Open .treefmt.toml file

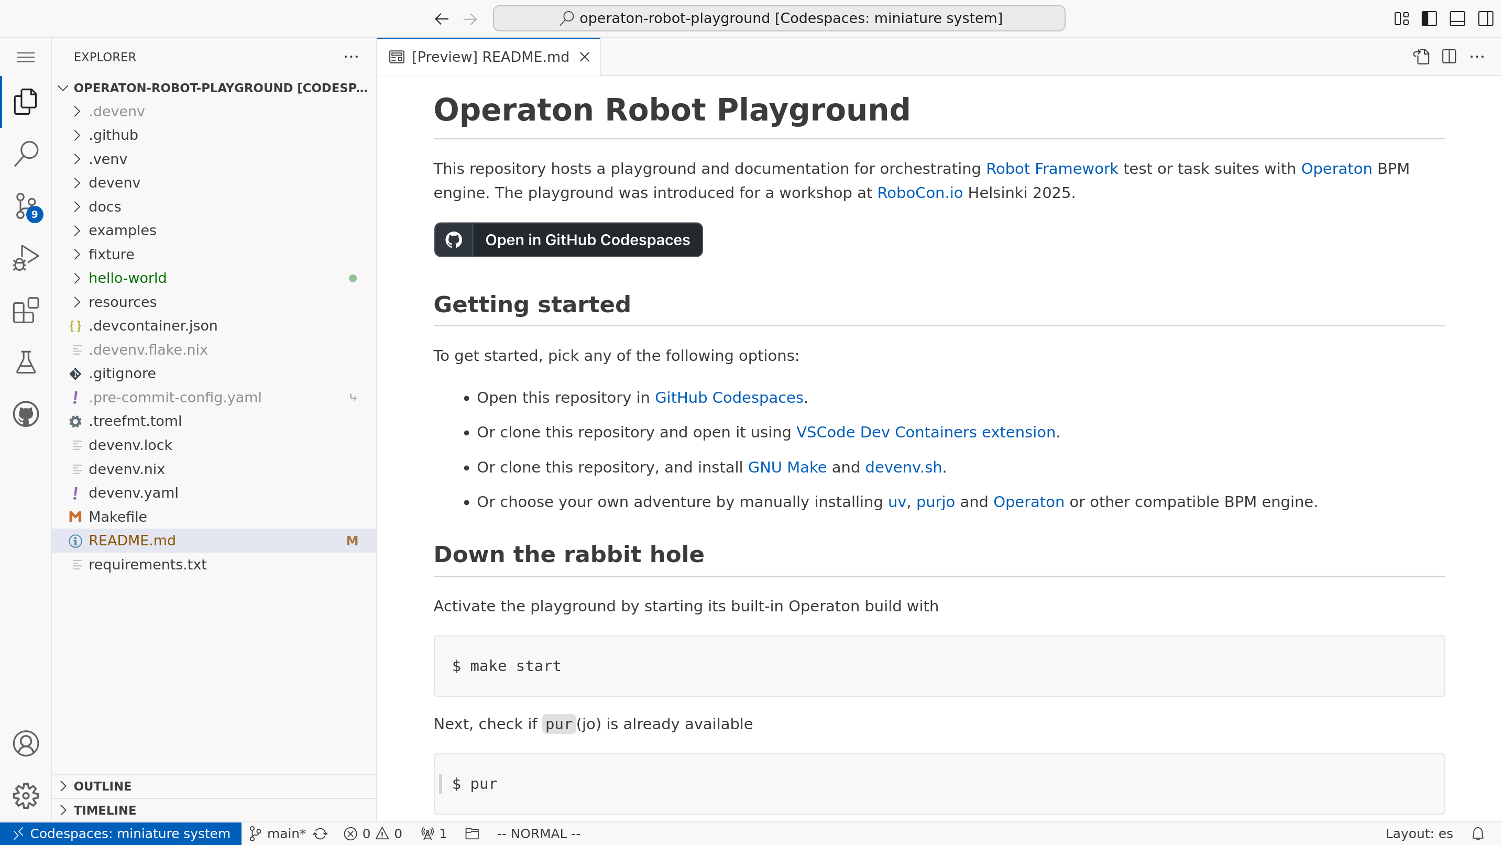click(214, 421)
